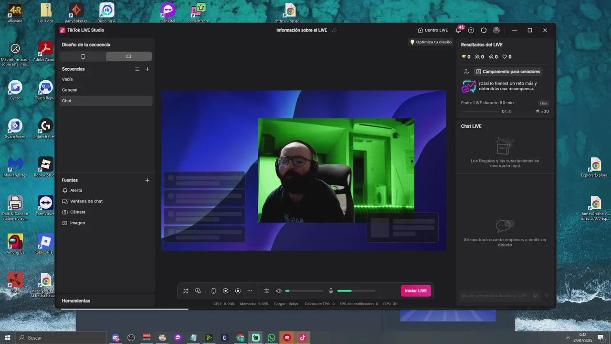Select the Ventana de chat source
Viewport: 611px width, 344px height.
[106, 201]
